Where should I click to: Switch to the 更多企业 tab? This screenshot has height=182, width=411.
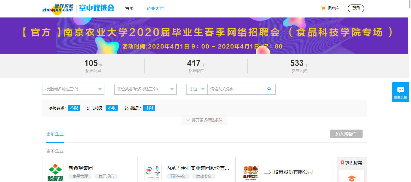[x=55, y=134]
